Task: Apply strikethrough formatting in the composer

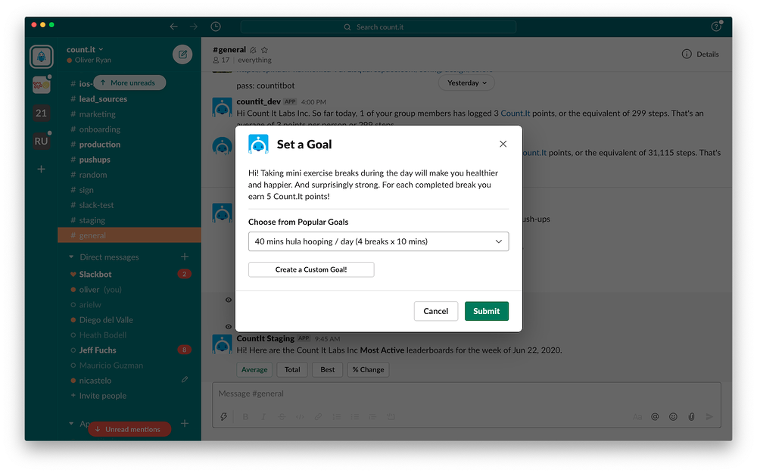Action: coord(282,416)
